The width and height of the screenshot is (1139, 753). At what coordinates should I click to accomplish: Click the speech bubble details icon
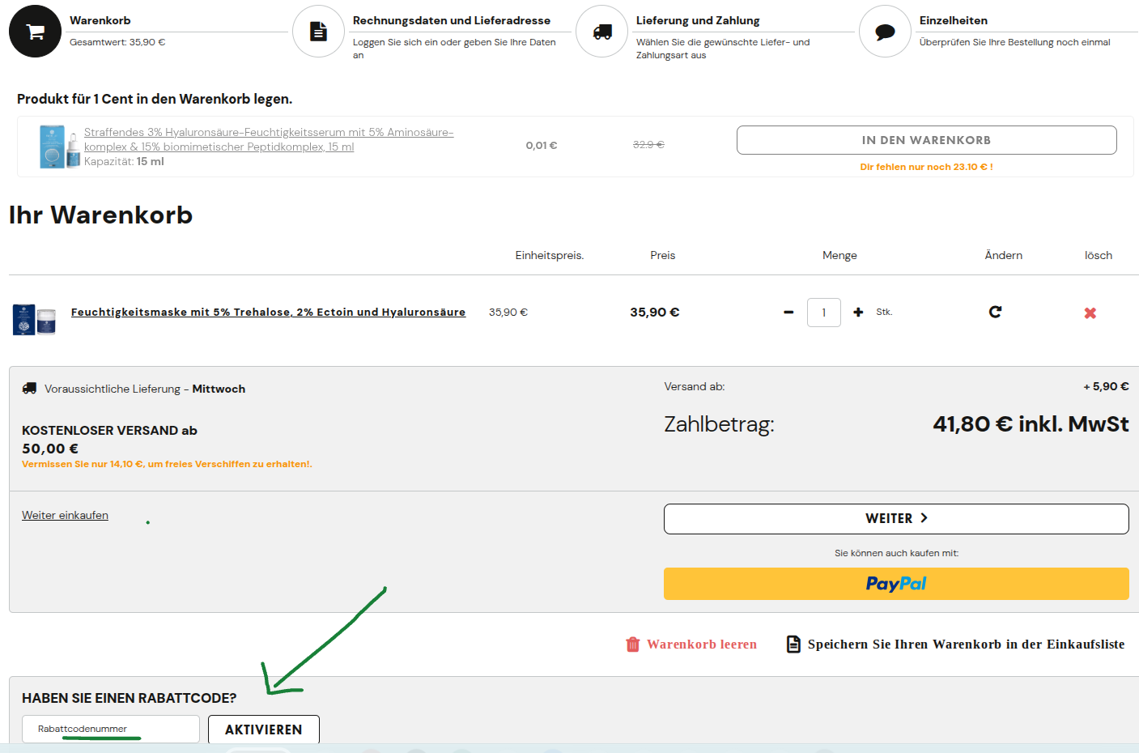[x=885, y=32]
